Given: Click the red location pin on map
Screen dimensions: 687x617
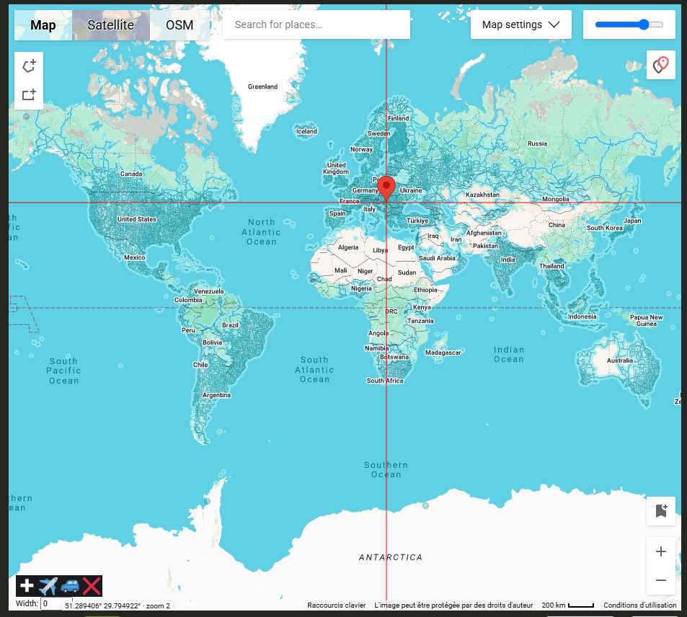Looking at the screenshot, I should tap(386, 187).
